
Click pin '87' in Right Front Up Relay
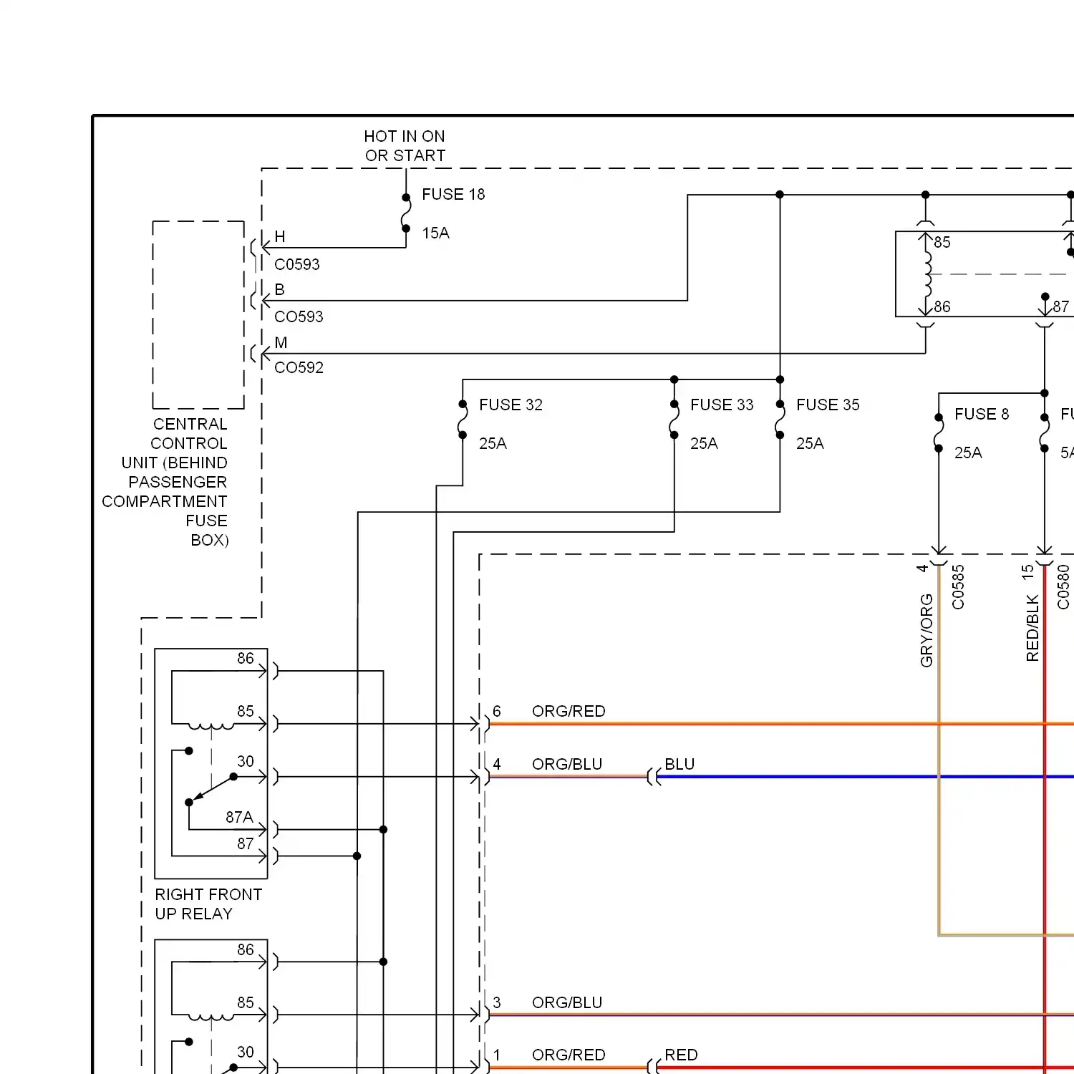tap(246, 844)
